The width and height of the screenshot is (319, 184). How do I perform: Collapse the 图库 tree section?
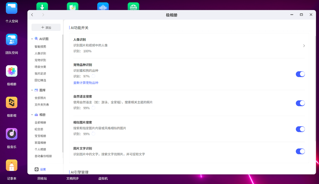32,90
